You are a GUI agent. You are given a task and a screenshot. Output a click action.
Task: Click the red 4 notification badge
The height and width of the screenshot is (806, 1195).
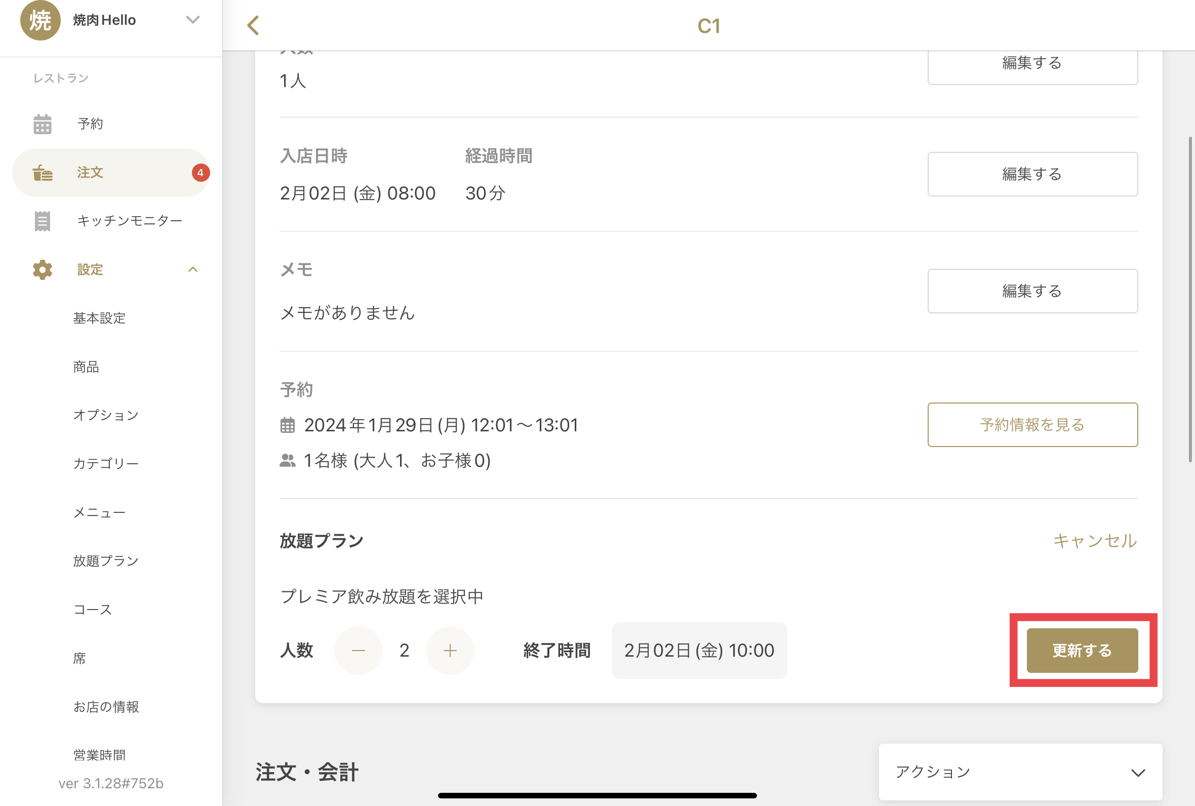click(x=201, y=173)
